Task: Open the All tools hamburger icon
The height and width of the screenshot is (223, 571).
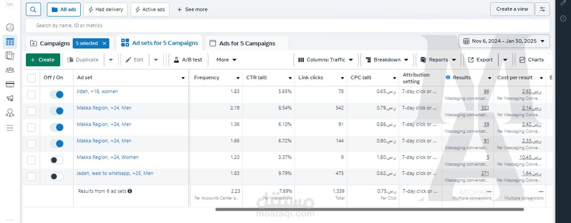Action: (10, 128)
